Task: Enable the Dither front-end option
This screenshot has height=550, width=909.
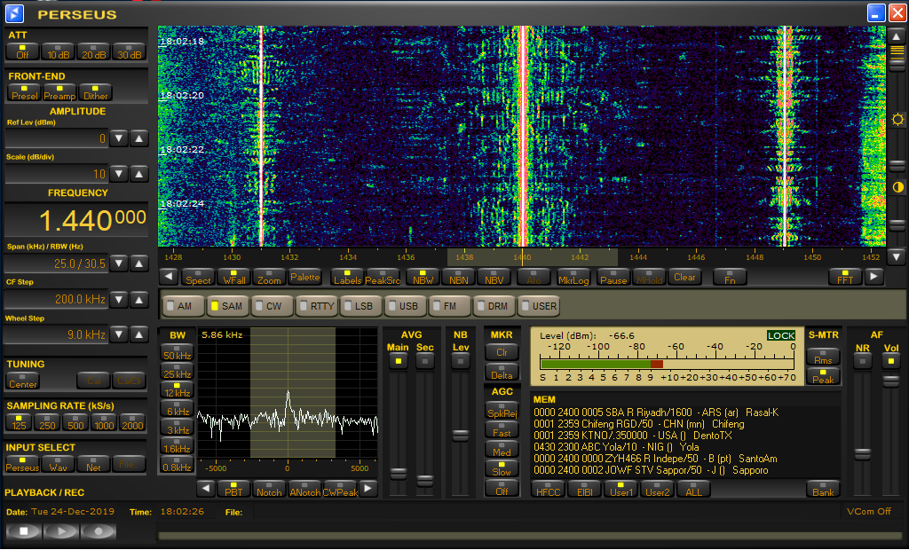Action: click(x=95, y=92)
